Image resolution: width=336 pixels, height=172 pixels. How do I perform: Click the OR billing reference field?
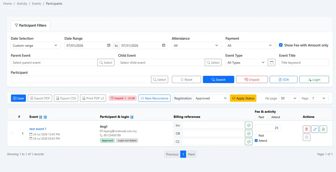(214, 133)
